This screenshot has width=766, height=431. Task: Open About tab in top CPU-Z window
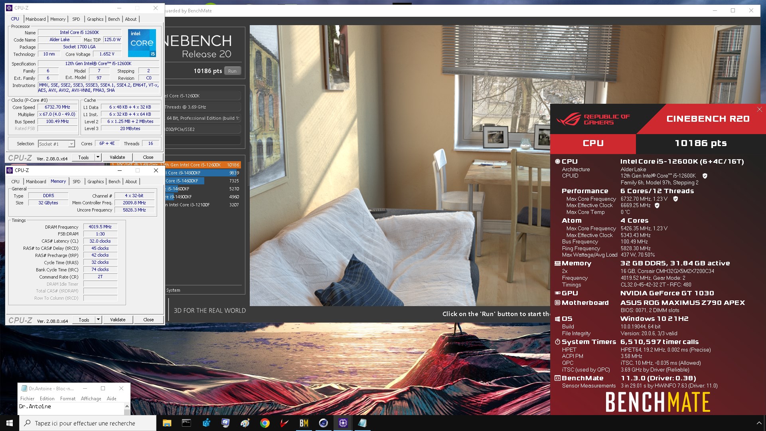pyautogui.click(x=131, y=19)
